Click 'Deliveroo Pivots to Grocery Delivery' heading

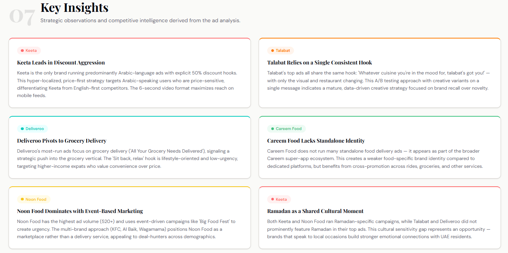62,141
